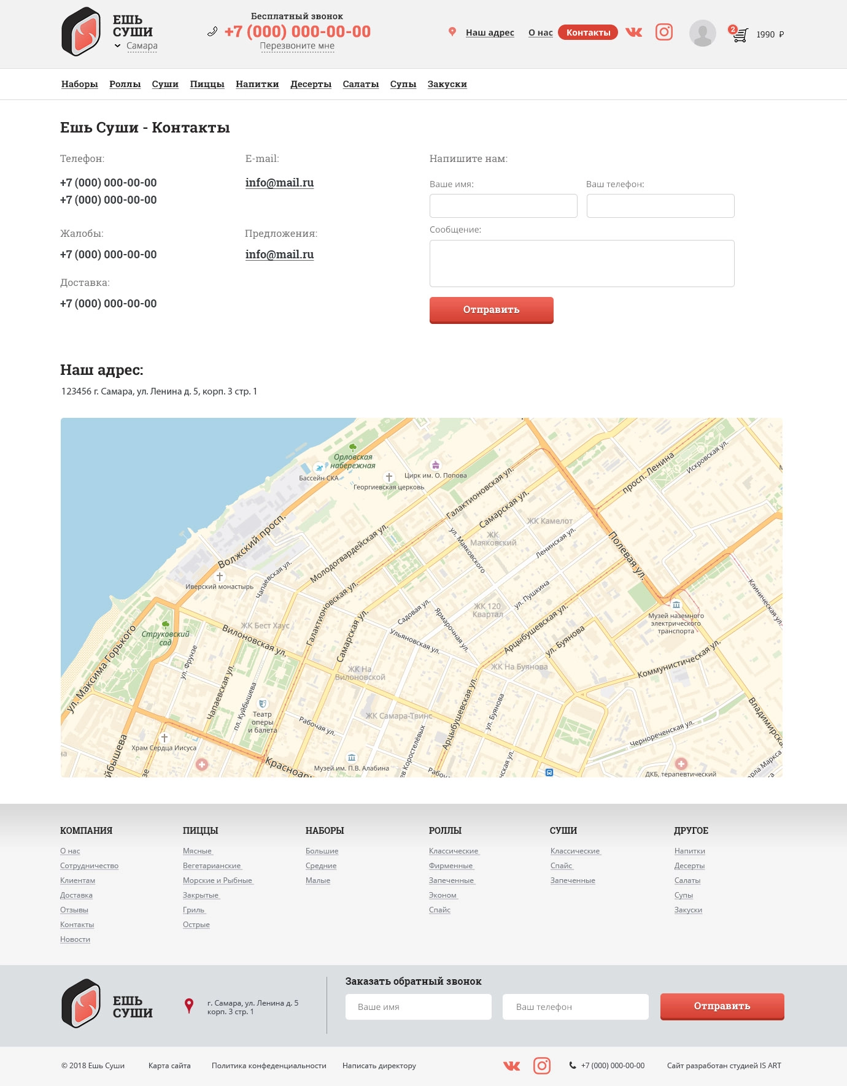Open Instagram icon in footer
Screen dimensions: 847x1086
point(542,1066)
